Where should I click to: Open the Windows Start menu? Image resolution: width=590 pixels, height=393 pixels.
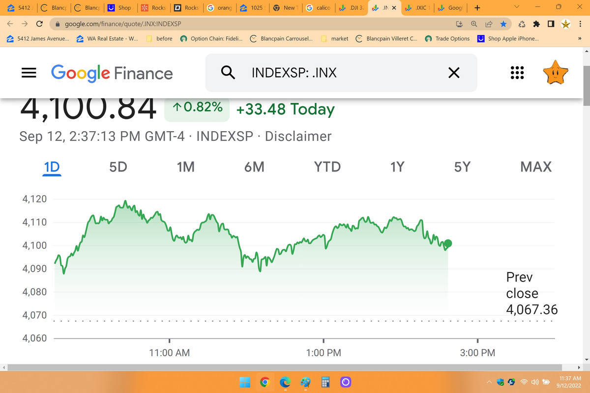(244, 382)
